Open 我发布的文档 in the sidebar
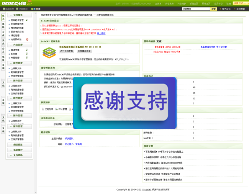 click(x=17, y=32)
